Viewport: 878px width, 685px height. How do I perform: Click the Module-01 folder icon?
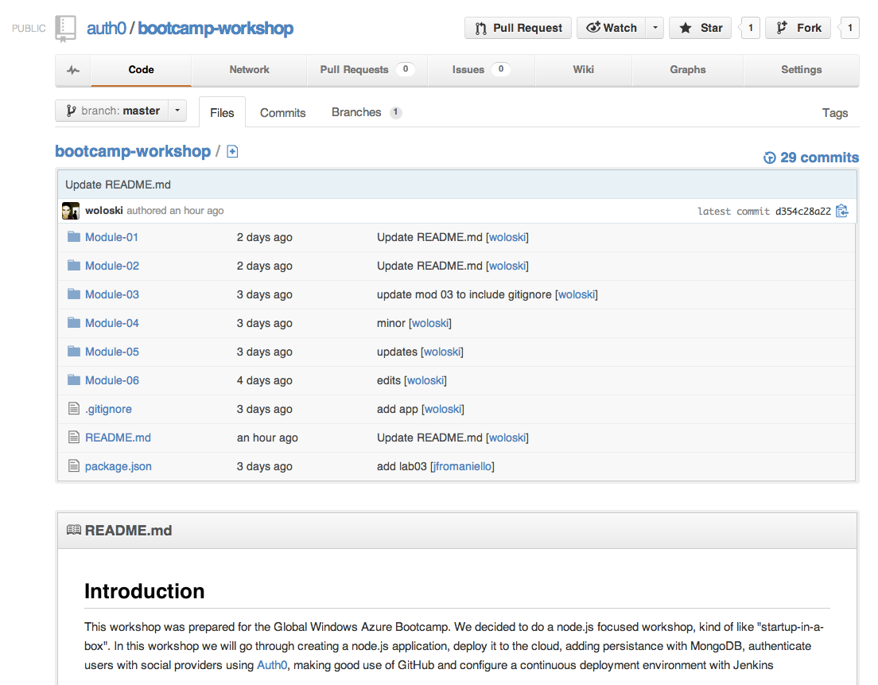tap(74, 236)
